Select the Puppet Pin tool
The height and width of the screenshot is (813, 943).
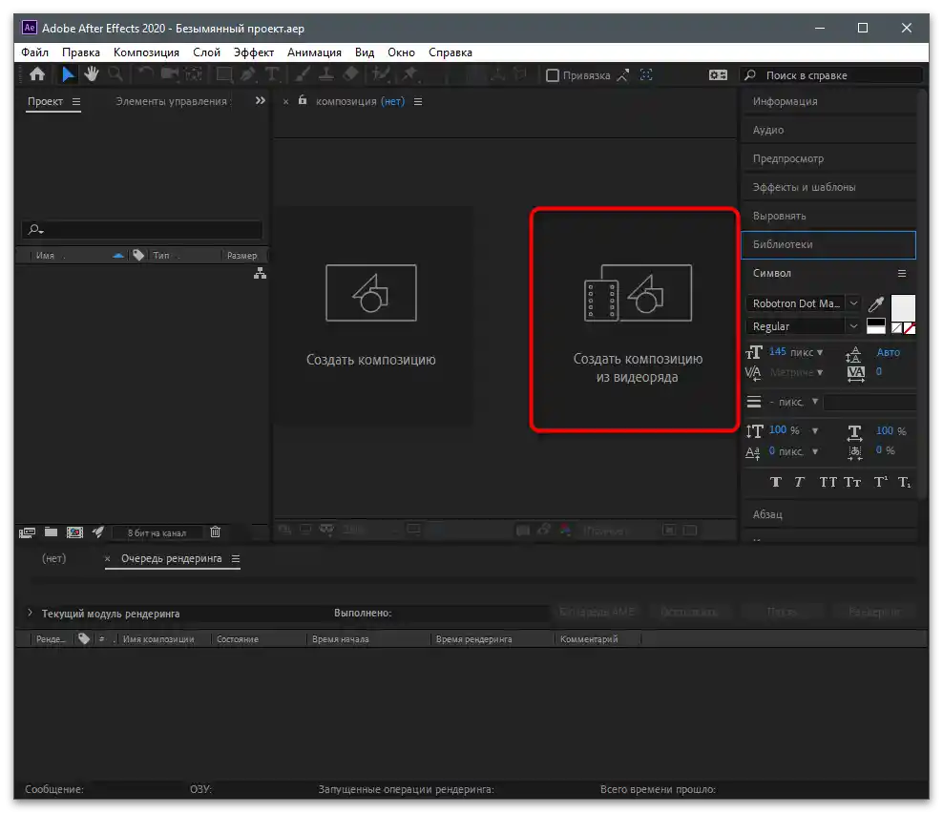tap(410, 74)
